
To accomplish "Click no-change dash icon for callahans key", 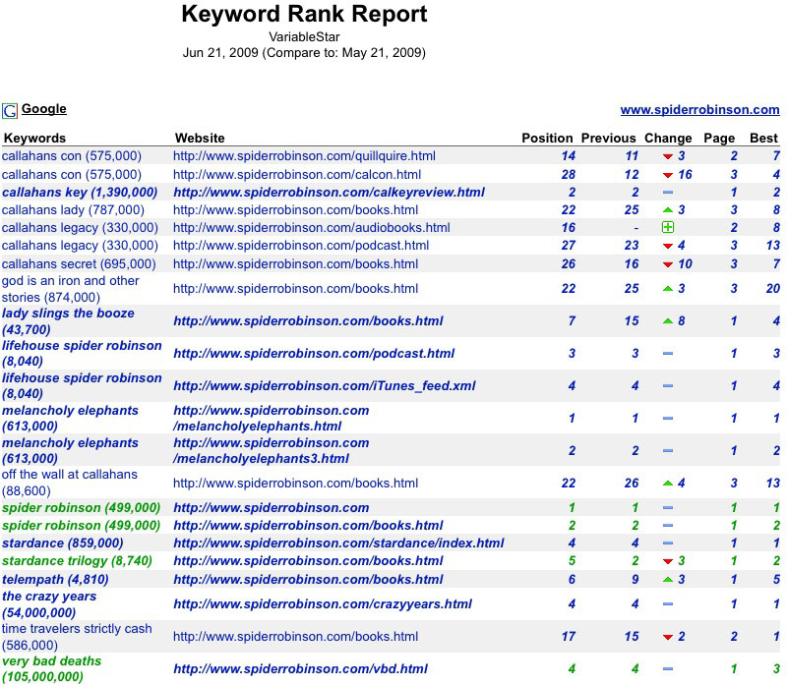I will (668, 192).
